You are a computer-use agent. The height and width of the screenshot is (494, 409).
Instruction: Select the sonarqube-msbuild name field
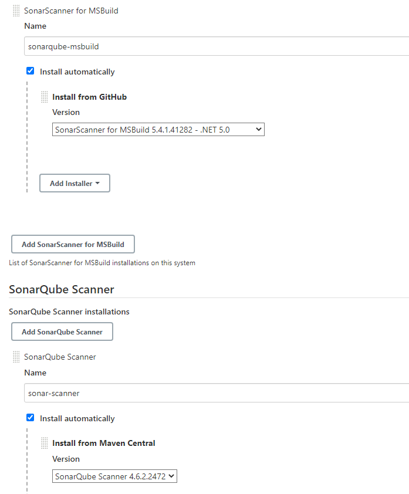tap(176, 46)
